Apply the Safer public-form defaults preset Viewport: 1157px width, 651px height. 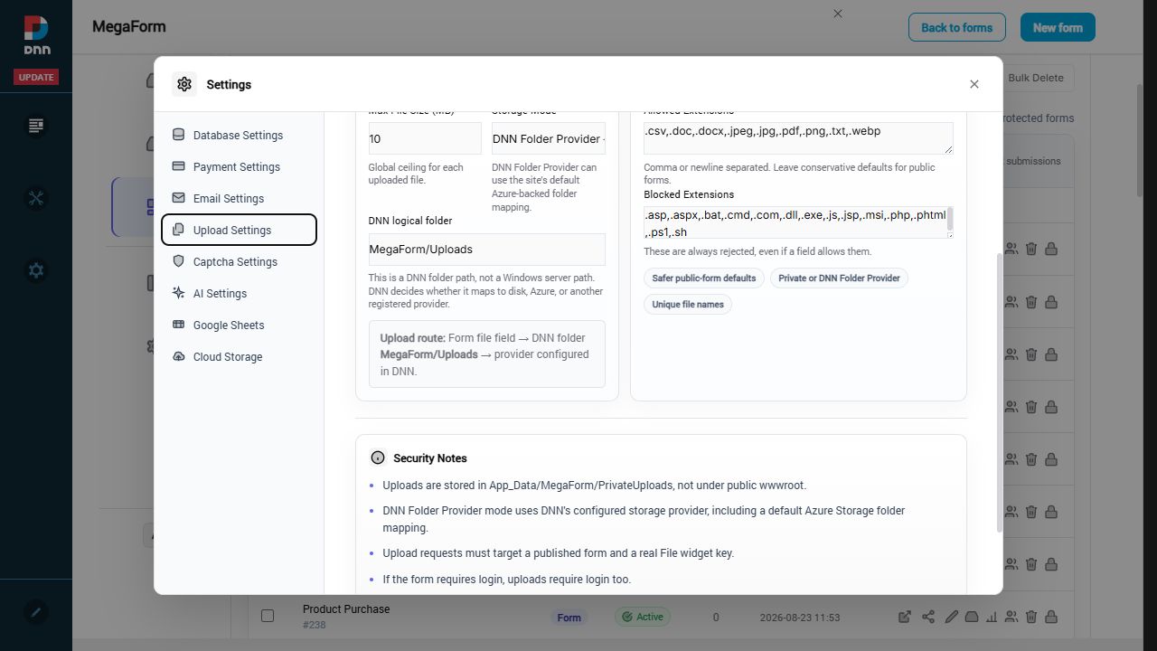(704, 278)
